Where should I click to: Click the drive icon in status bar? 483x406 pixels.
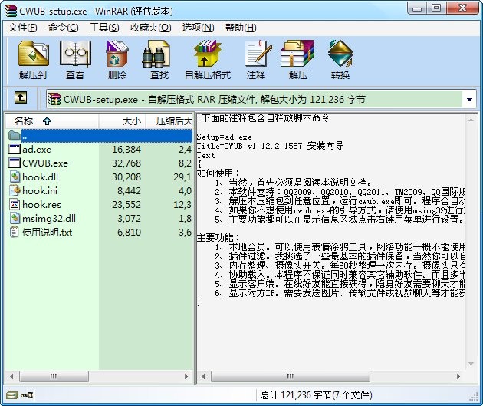[12, 395]
